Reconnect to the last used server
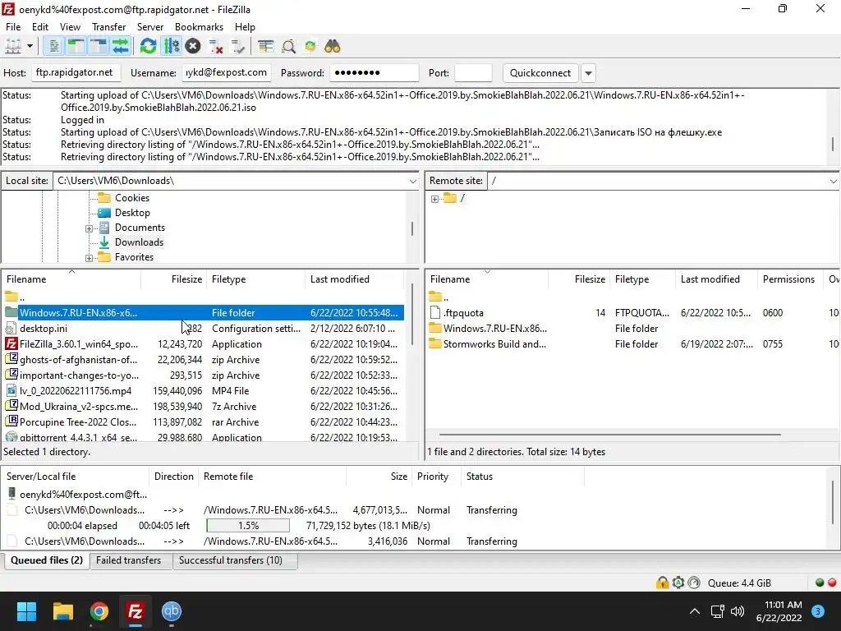This screenshot has height=631, width=841. [237, 47]
